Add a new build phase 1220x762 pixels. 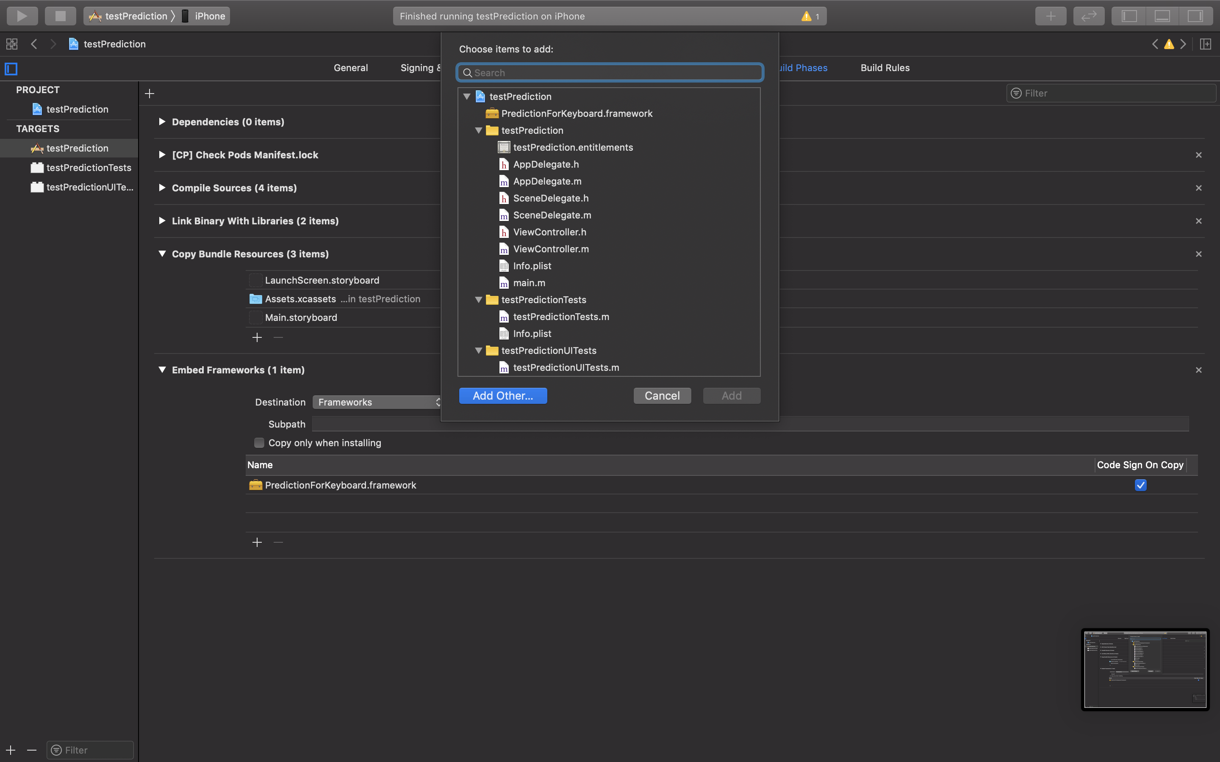click(x=149, y=93)
